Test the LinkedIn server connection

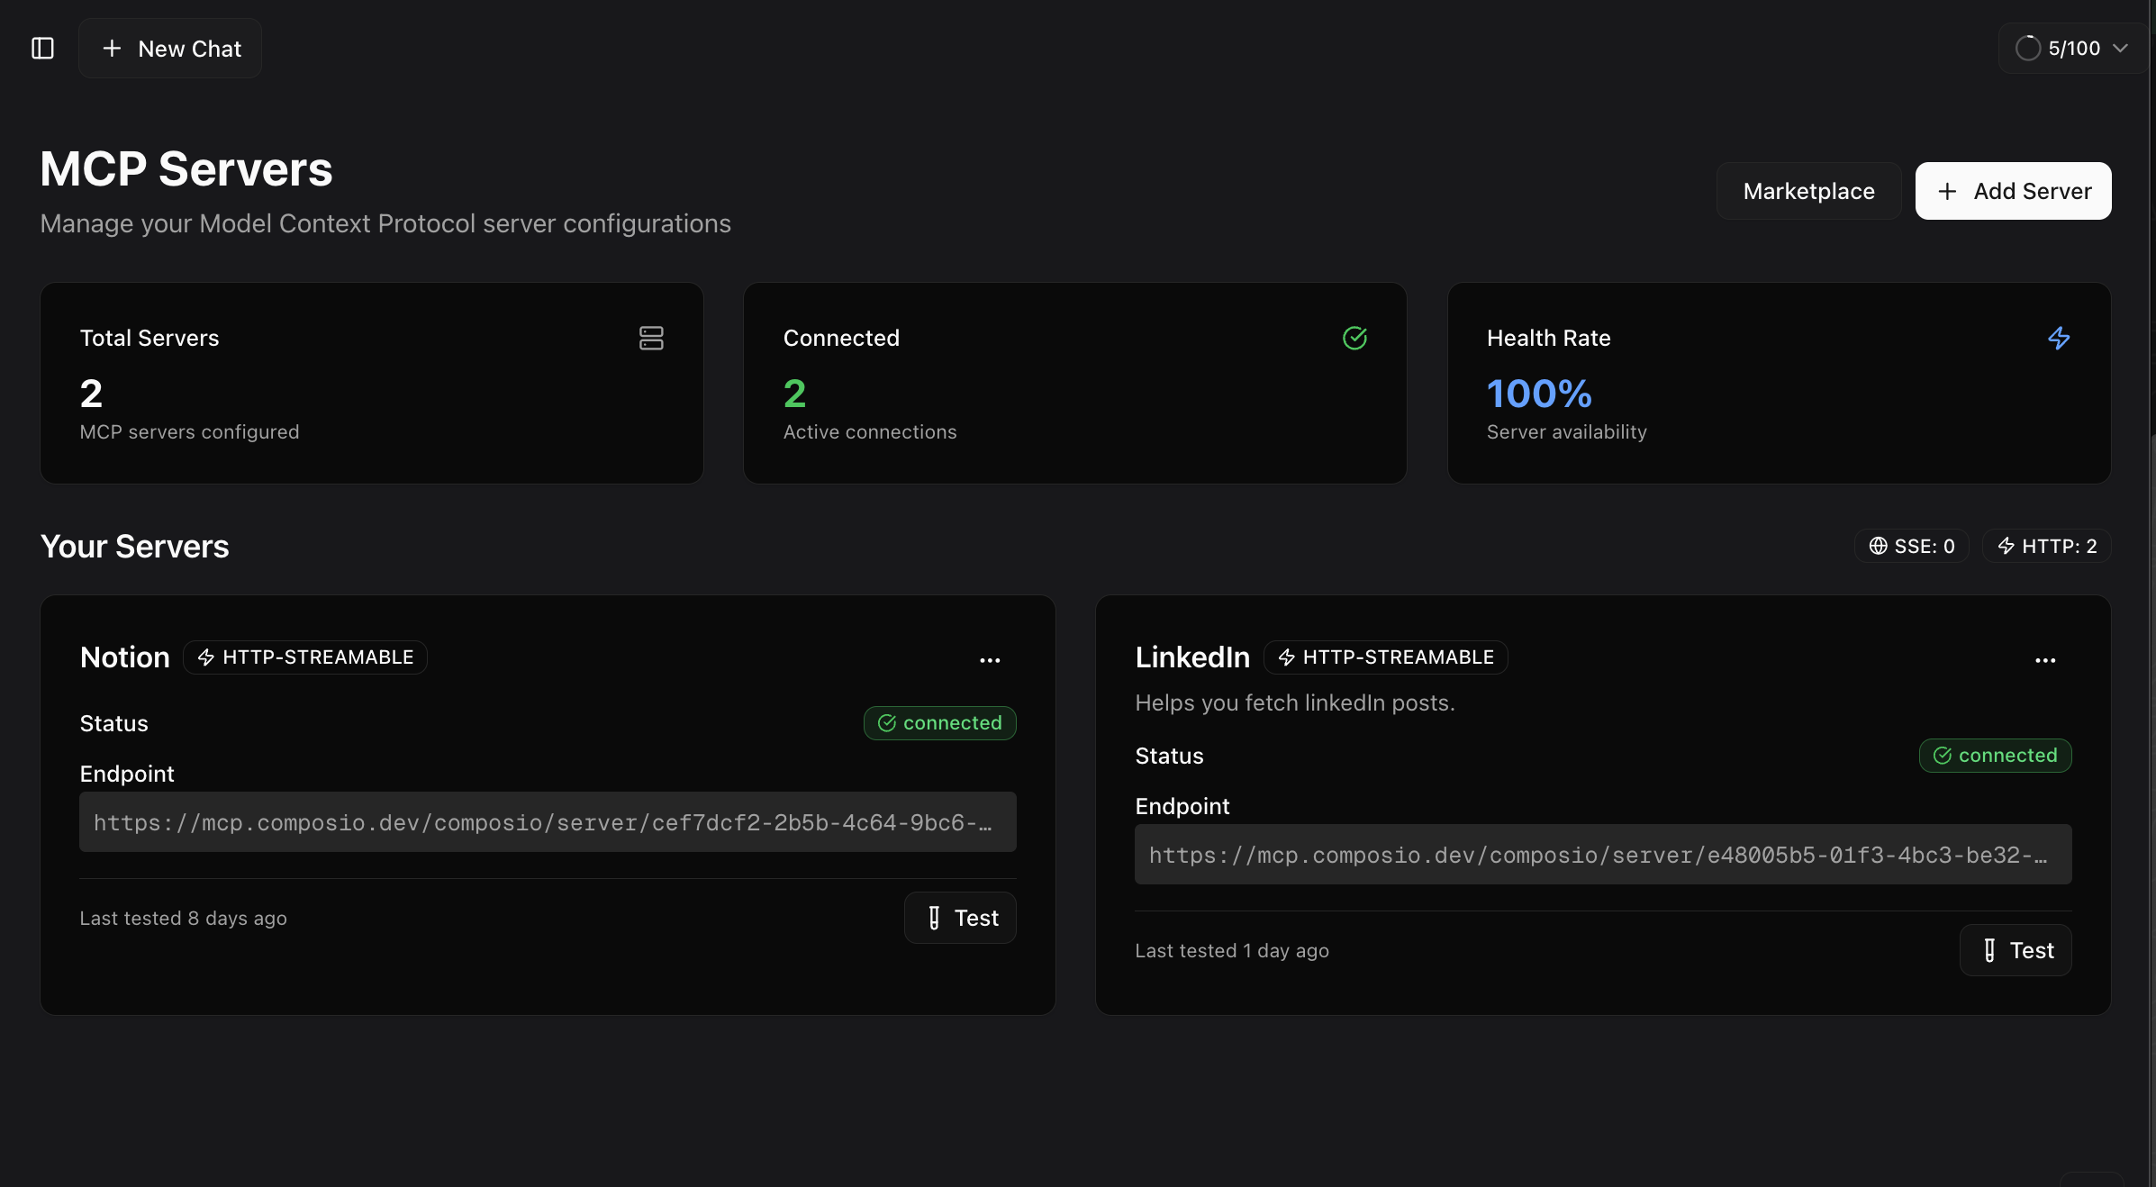[x=2016, y=950]
